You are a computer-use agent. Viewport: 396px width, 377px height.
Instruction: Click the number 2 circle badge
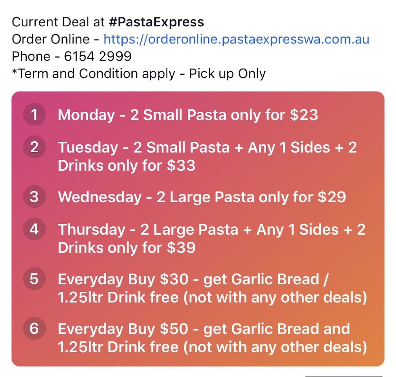pyautogui.click(x=34, y=147)
